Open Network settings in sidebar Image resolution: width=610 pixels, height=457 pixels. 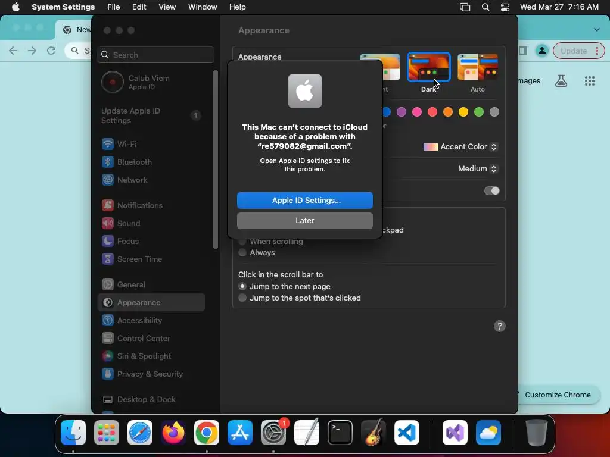(x=152, y=180)
